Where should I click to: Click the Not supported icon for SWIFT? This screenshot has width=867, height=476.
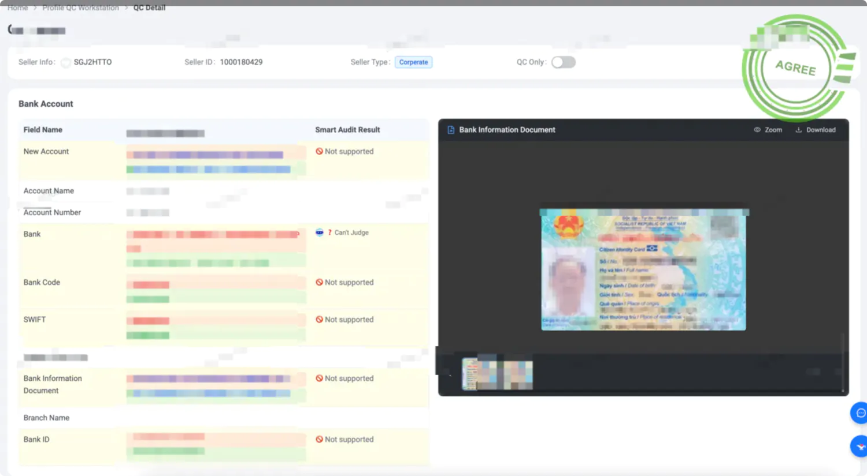point(319,320)
